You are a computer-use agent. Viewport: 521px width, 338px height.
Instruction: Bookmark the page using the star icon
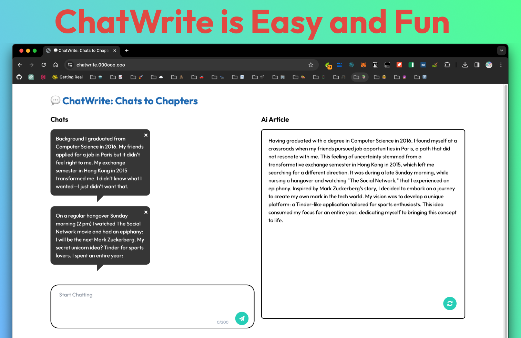click(x=311, y=65)
